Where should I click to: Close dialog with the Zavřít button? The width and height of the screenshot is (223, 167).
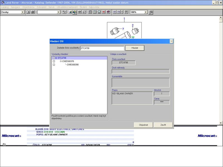coord(163,125)
